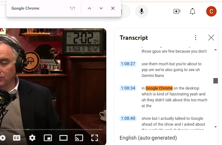This screenshot has height=145, width=222.
Task: Go to next find result
Action: pyautogui.click(x=101, y=8)
